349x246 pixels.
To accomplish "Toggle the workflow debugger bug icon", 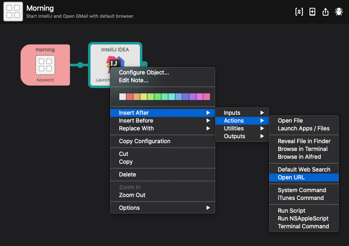I will coord(339,12).
